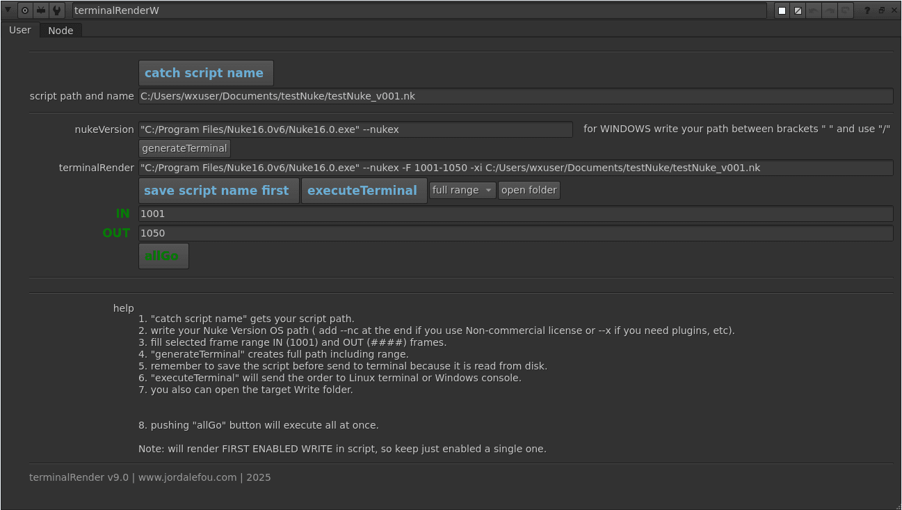Click the generateTerminal button

pos(184,148)
